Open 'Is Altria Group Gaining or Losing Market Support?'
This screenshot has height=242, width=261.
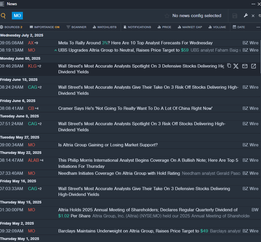108,145
